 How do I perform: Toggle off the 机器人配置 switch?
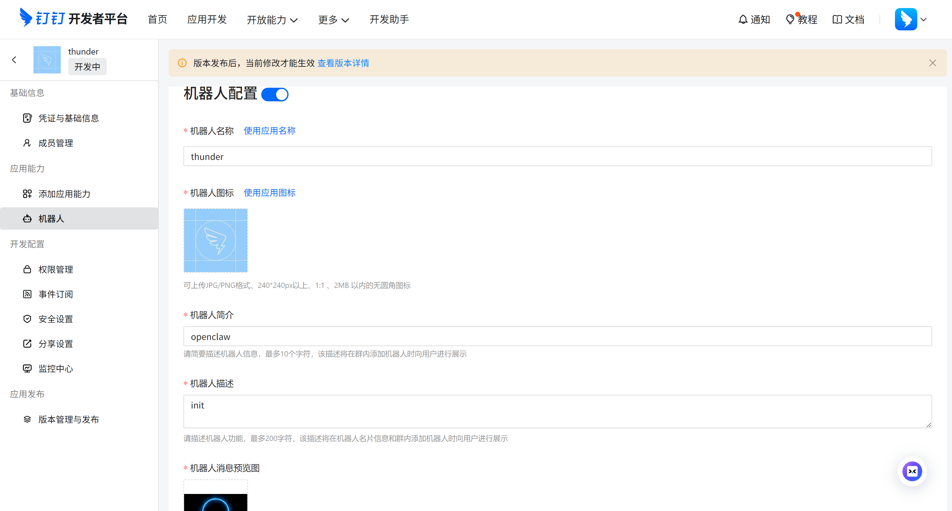click(x=275, y=95)
